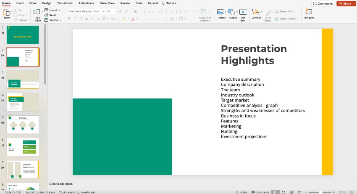Click Increase Font Size icon

(x=121, y=11)
